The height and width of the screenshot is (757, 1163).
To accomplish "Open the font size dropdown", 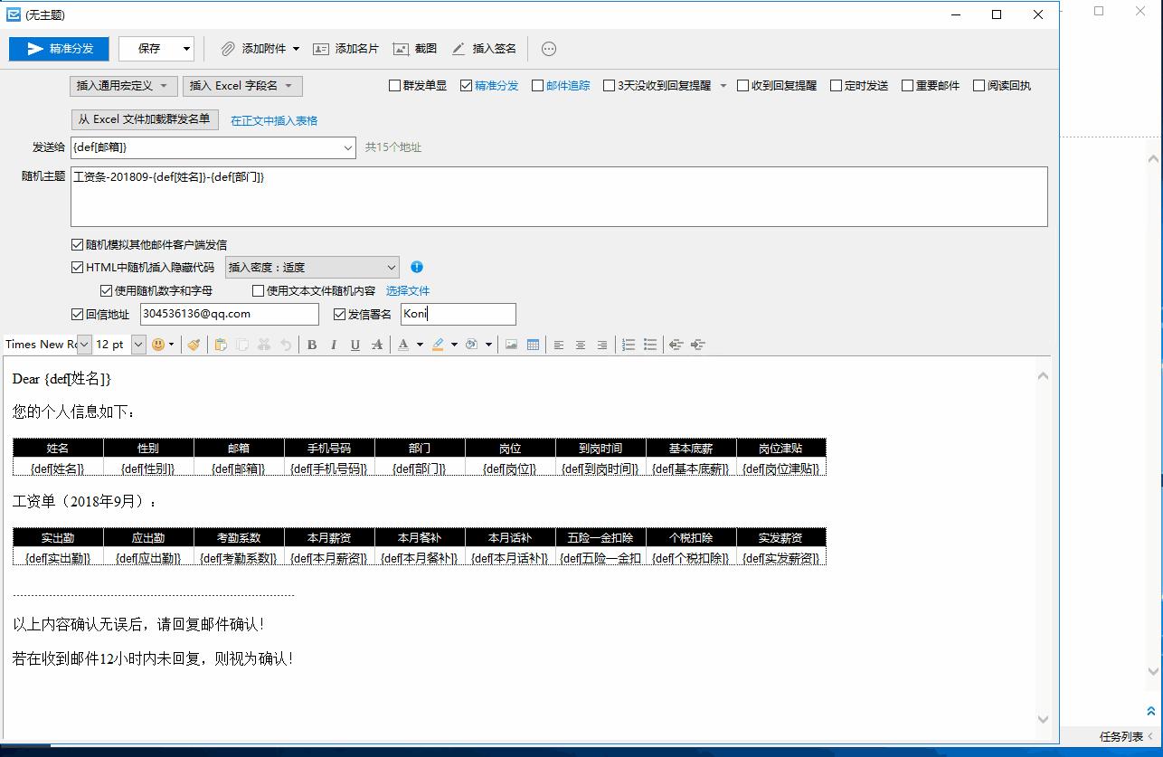I will coord(138,345).
